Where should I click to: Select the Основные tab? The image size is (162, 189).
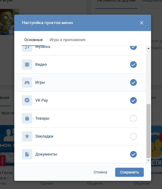(33, 40)
